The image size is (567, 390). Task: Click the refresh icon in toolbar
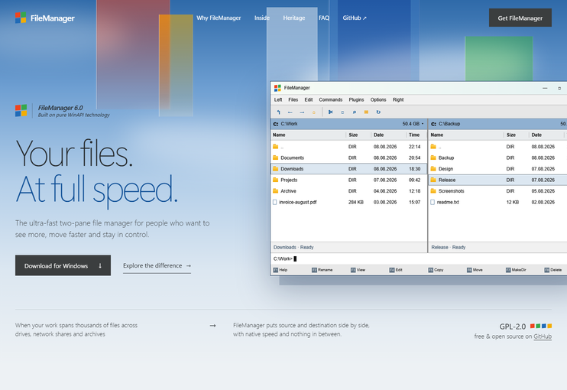pyautogui.click(x=378, y=112)
